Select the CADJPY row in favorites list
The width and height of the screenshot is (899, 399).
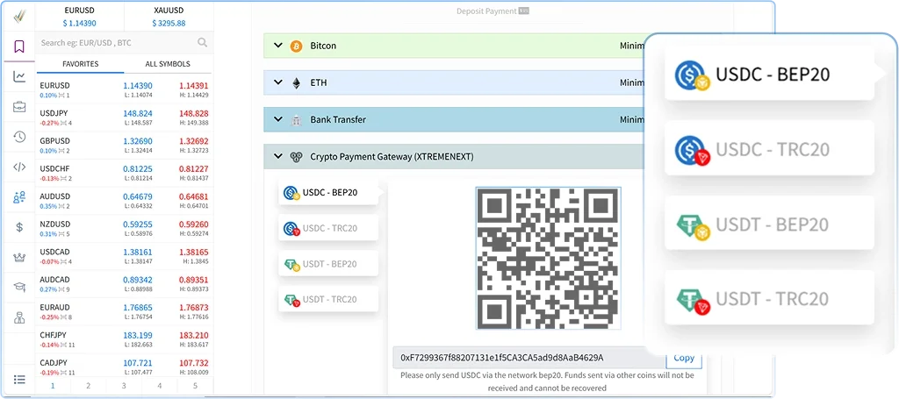[125, 367]
